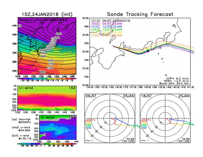Click '≥850hPa' legend in 06JST hodograph
Image resolution: width=203 pixels, height=157 pixels.
90,120
